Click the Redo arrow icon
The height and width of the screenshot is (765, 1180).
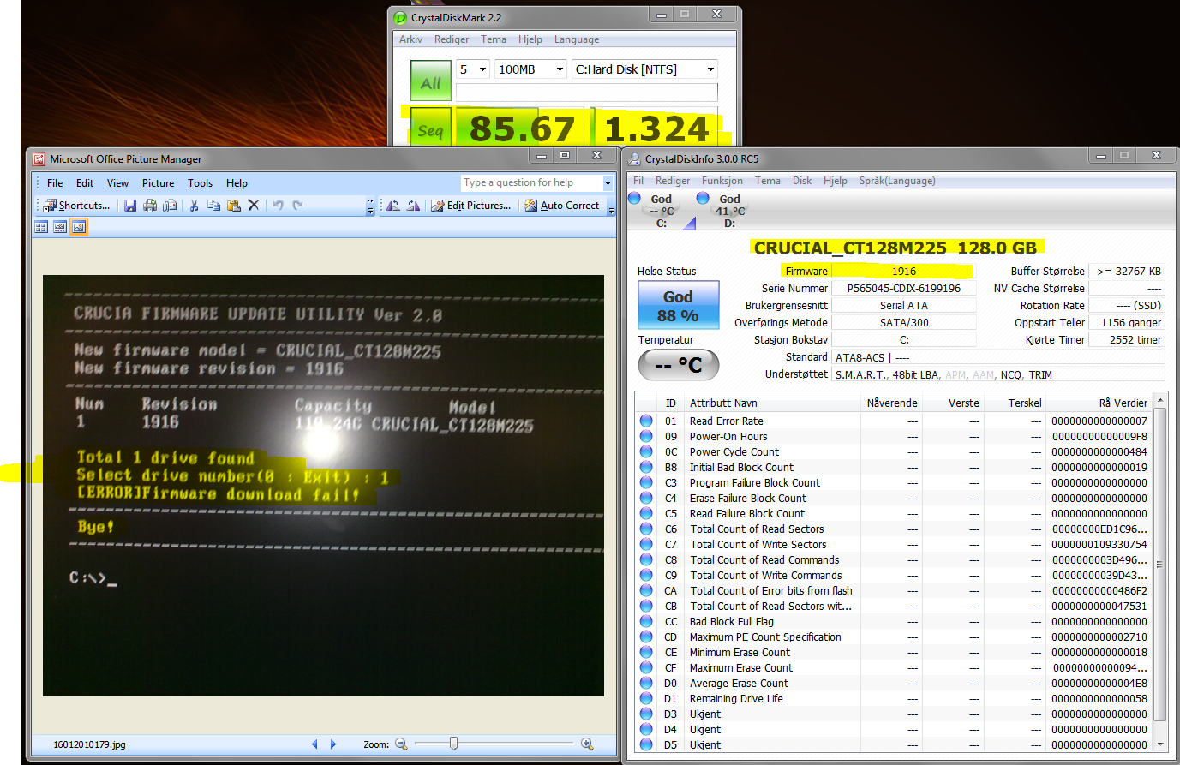point(298,206)
